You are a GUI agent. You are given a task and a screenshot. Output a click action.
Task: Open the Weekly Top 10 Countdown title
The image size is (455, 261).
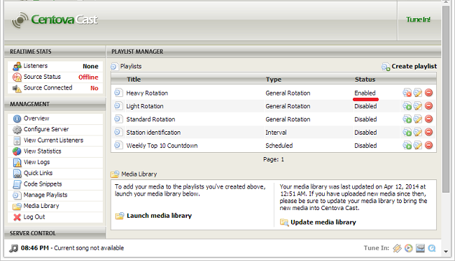tap(162, 146)
